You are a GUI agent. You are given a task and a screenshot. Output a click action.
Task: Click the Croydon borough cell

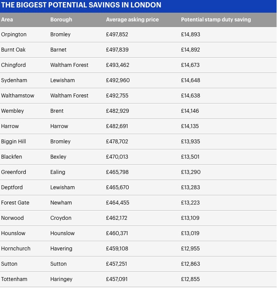(x=61, y=218)
